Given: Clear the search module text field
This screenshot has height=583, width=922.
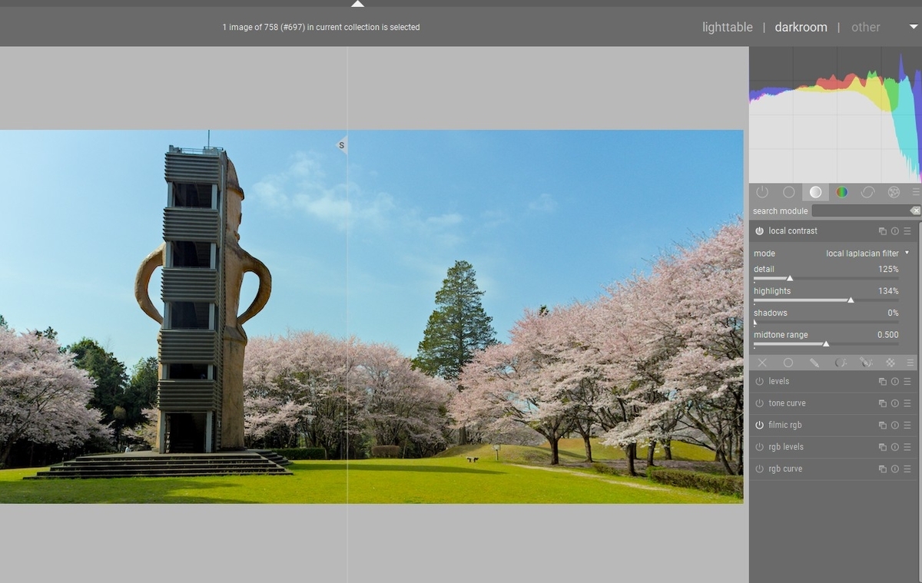Looking at the screenshot, I should click(x=915, y=210).
